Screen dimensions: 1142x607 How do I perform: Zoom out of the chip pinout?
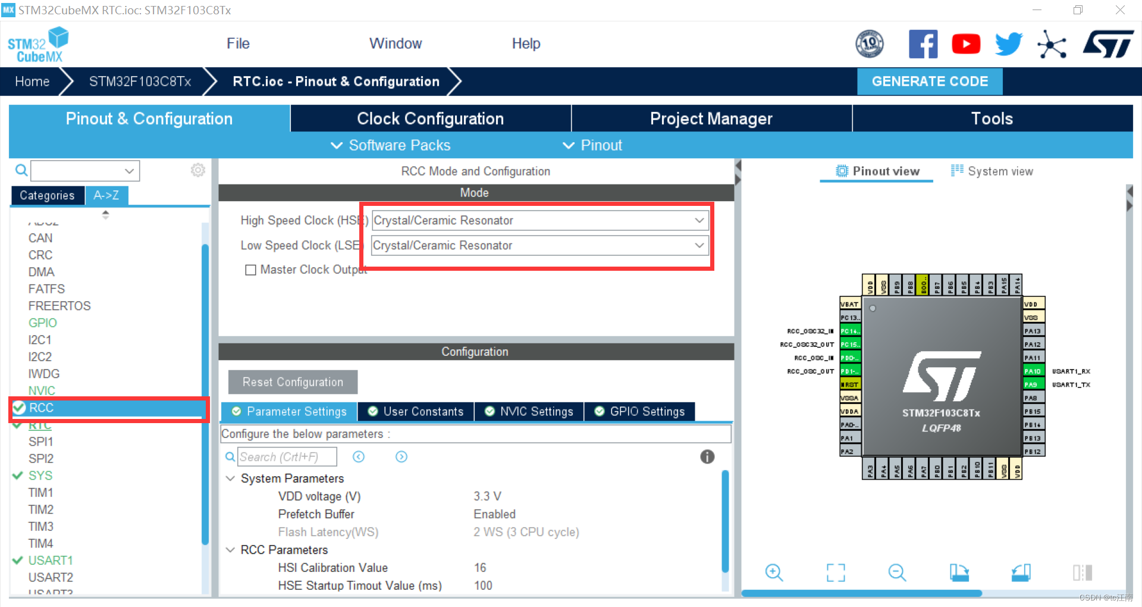point(897,572)
